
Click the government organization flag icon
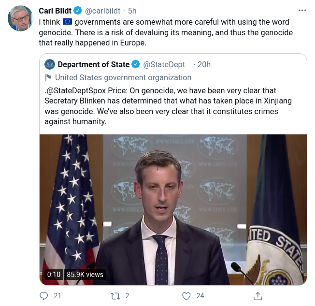(48, 77)
